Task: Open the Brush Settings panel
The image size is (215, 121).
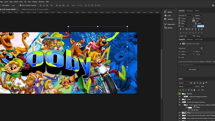Action: tap(170, 24)
